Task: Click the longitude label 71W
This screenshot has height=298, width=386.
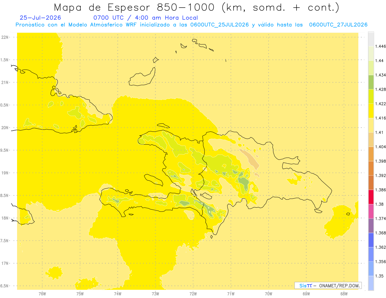Action: coord(231,294)
